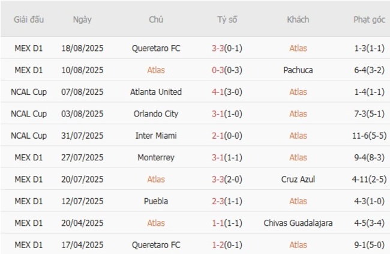Open Chivas Guadalajara team page
Image resolution: width=390 pixels, height=254 pixels.
click(298, 223)
